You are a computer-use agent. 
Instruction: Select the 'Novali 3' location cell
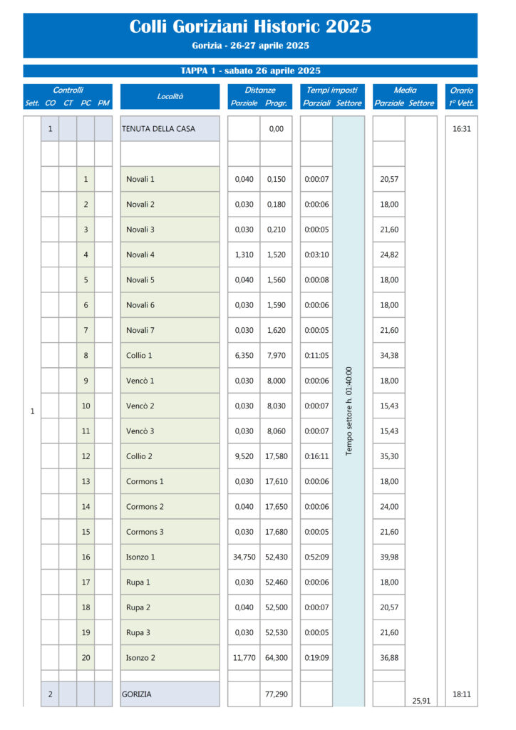pos(170,230)
